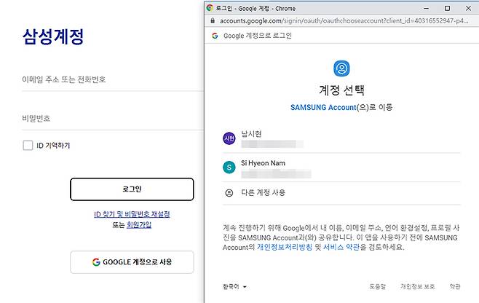Image resolution: width=479 pixels, height=303 pixels.
Task: Open the 개인정보처리방침 link
Action: [x=285, y=247]
